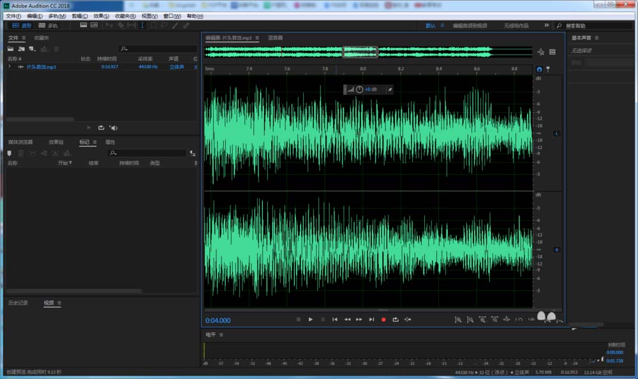
Task: Switch to Waveform view
Action: coord(22,26)
